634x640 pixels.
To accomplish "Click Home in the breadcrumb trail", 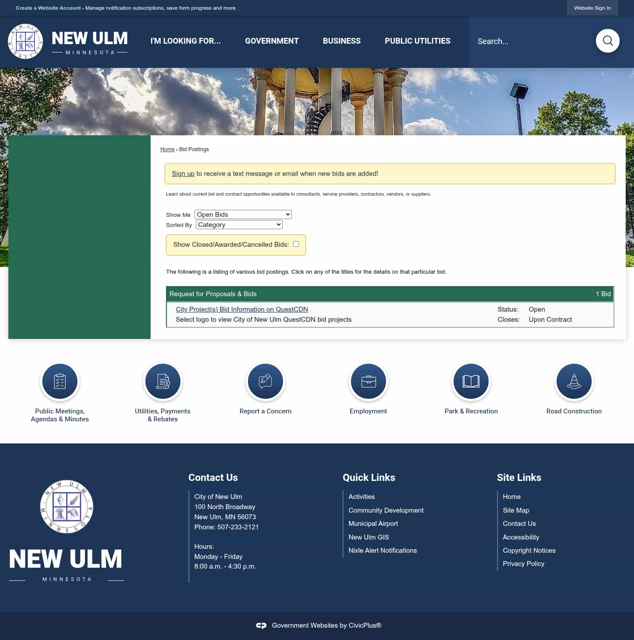I will pyautogui.click(x=167, y=149).
